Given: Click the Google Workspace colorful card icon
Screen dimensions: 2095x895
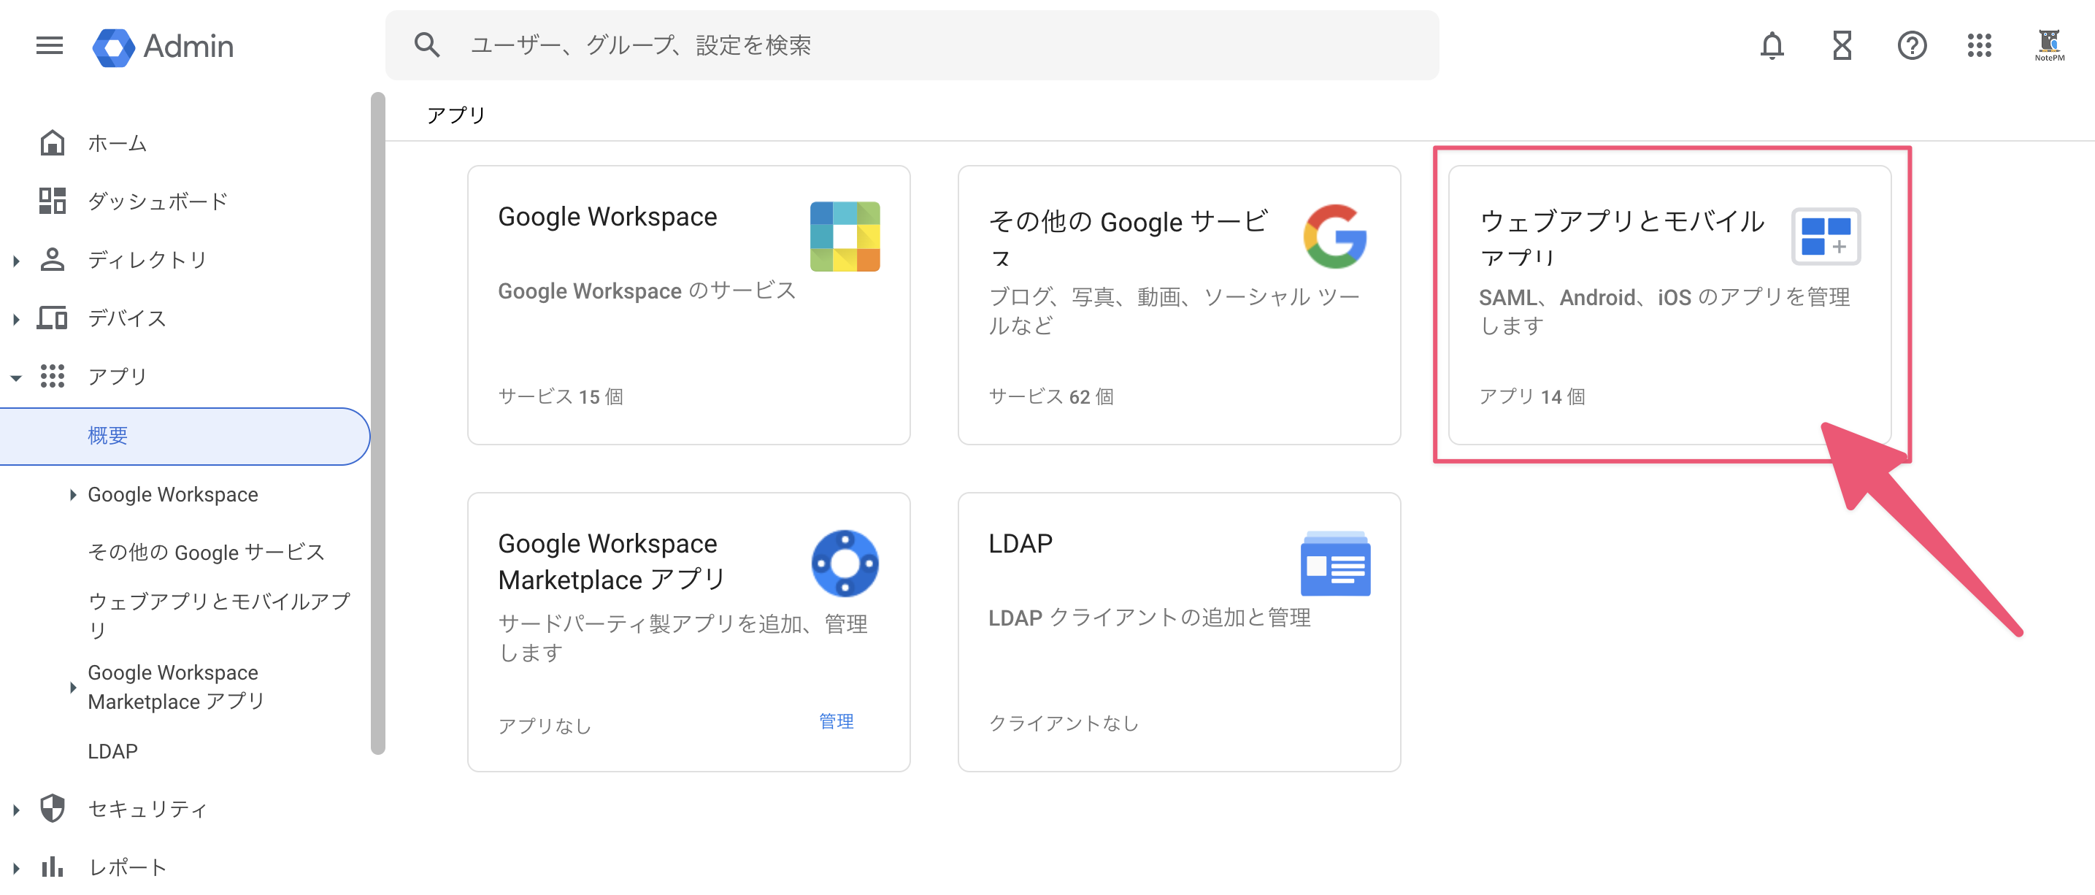Looking at the screenshot, I should (844, 236).
